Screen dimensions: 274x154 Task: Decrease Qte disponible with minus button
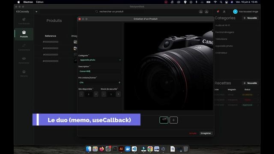[x=81, y=94]
